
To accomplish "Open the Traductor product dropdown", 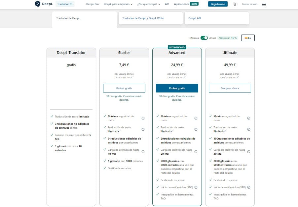I will pos(65,4).
